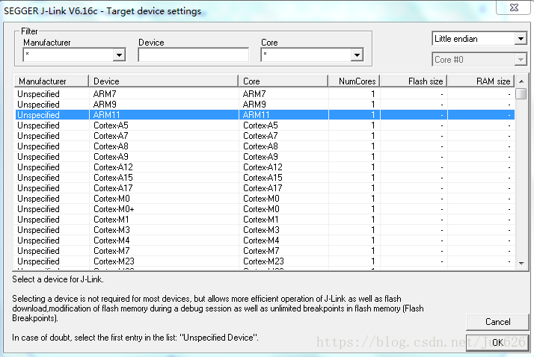This screenshot has height=357, width=534.
Task: Close the Target device settings dialog
Action: (514, 7)
